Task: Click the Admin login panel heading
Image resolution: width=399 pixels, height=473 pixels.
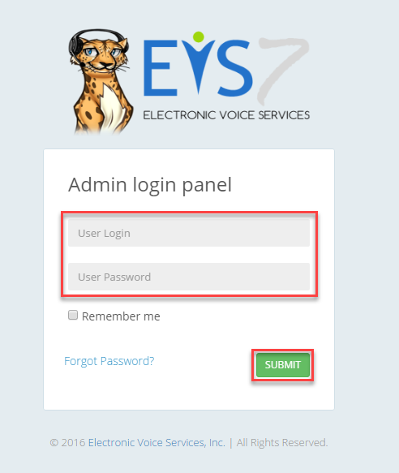Action: click(150, 185)
